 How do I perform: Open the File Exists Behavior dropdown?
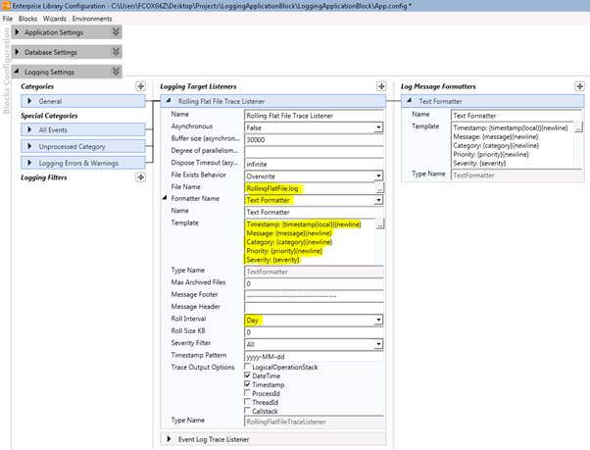[378, 176]
